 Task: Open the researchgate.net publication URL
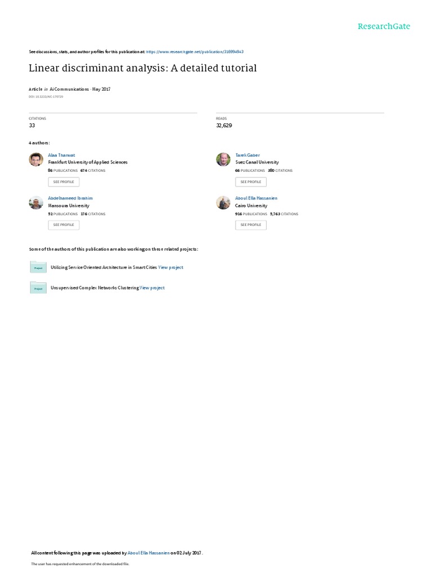[x=195, y=52]
